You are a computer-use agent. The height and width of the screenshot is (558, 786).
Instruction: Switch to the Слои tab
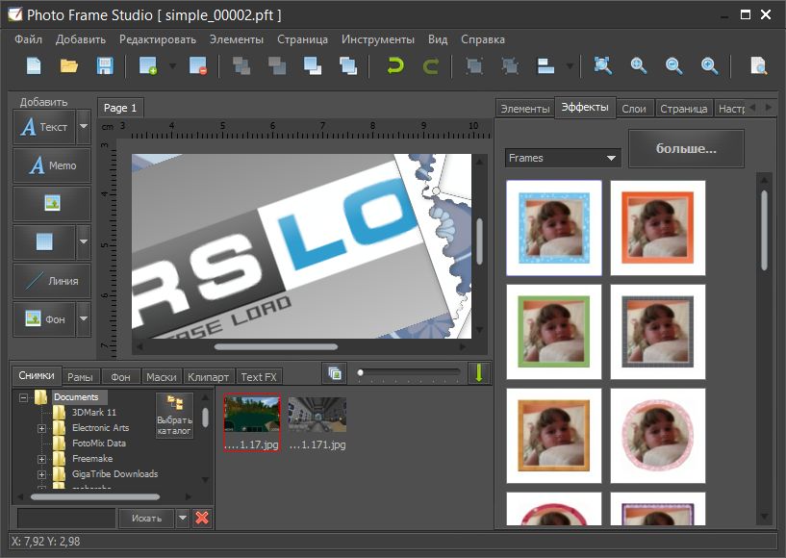click(x=634, y=109)
